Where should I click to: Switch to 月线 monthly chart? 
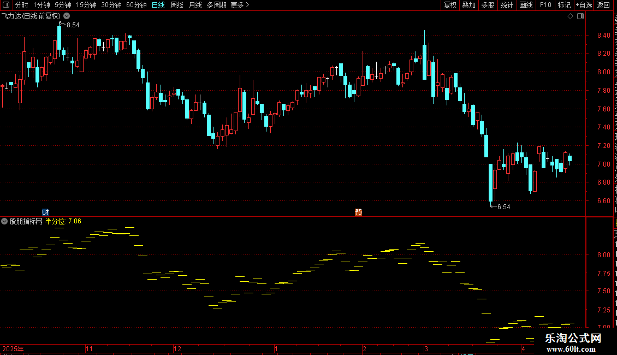click(195, 5)
